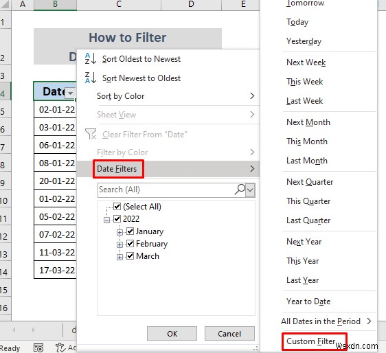Uncheck the February checkbox
Screen dimensions: 386x353
click(130, 243)
